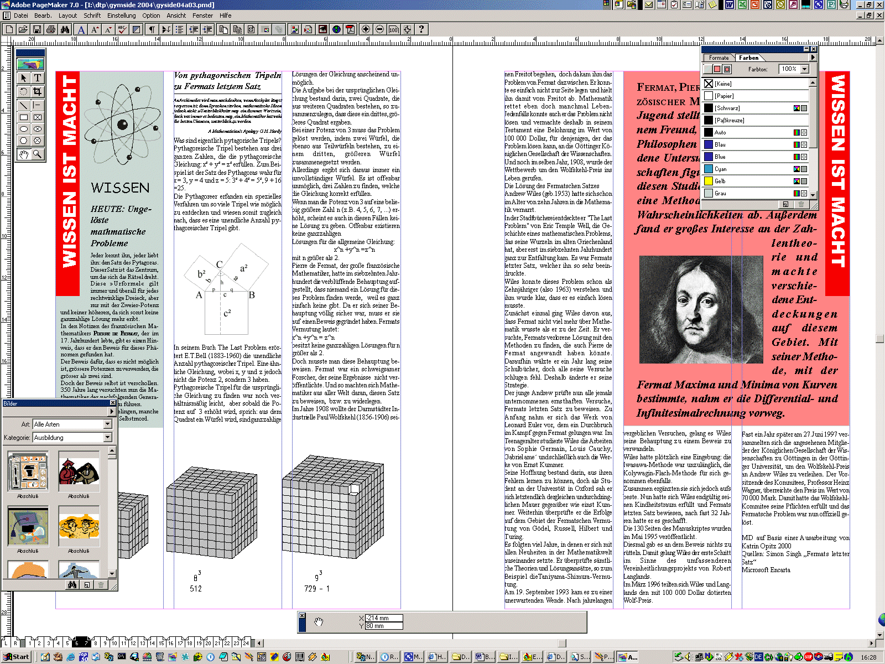This screenshot has width=885, height=664.
Task: Open the Fenster menu
Action: coord(202,15)
